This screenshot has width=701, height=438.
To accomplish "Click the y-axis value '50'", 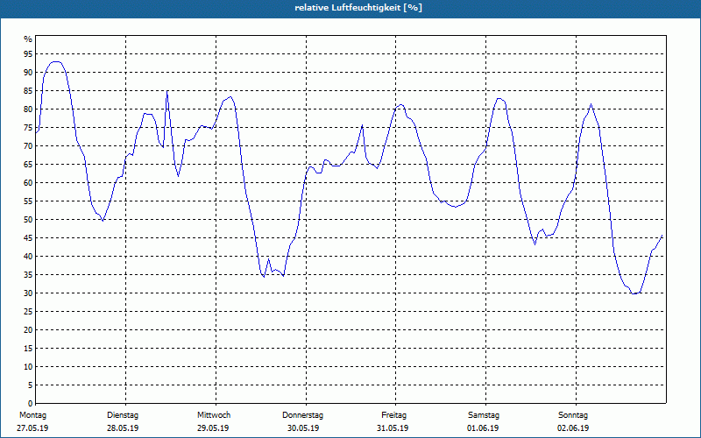I will [28, 220].
